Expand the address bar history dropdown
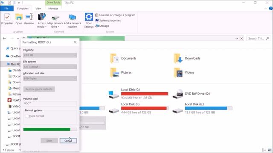Image resolution: width=273 pixels, height=153 pixels. tap(237, 39)
